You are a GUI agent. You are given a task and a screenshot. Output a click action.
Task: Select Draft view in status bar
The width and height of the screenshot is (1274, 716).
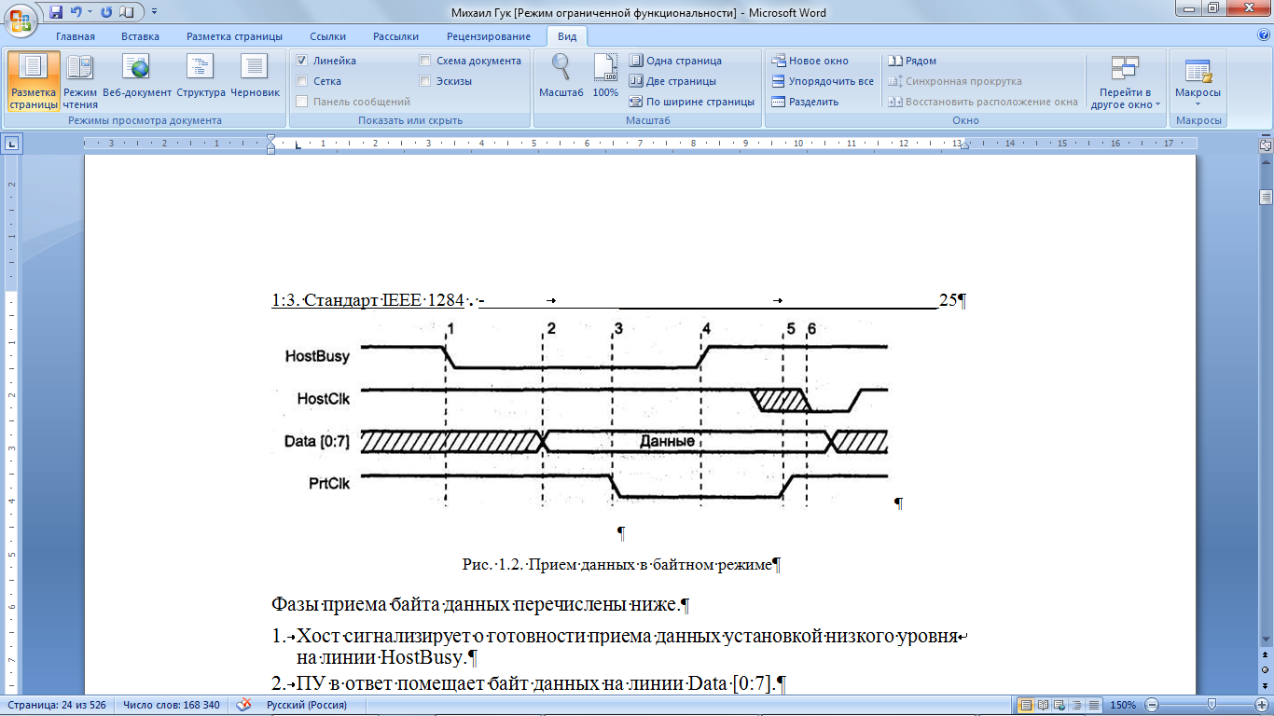[x=1094, y=705]
